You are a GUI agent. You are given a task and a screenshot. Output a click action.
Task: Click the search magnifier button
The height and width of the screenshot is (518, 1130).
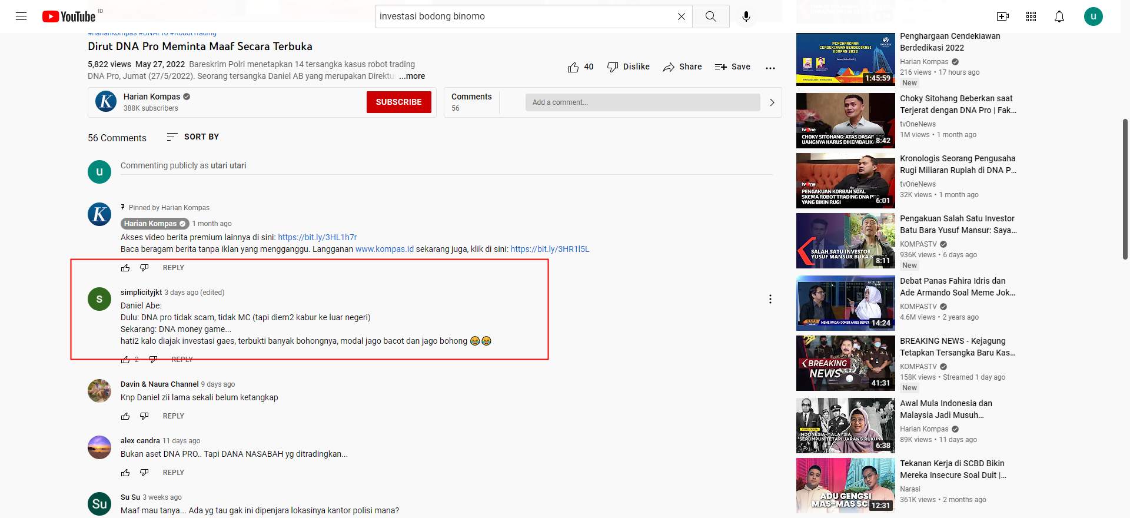coord(711,16)
